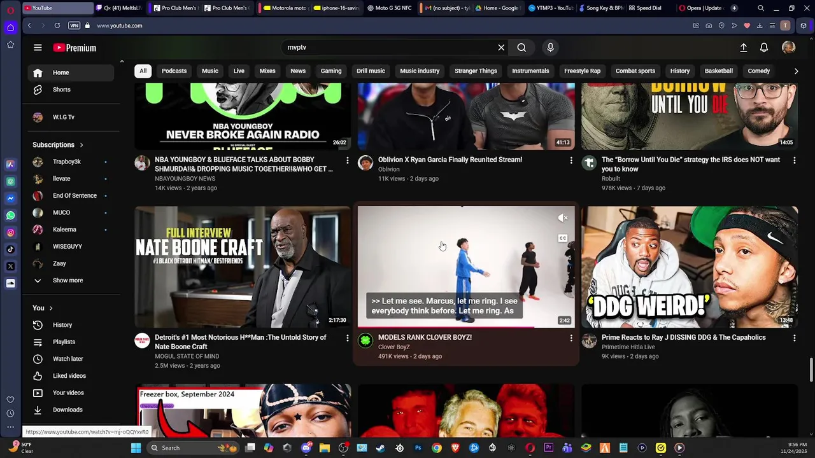Start voice search with microphone icon
This screenshot has height=458, width=815.
click(551, 48)
